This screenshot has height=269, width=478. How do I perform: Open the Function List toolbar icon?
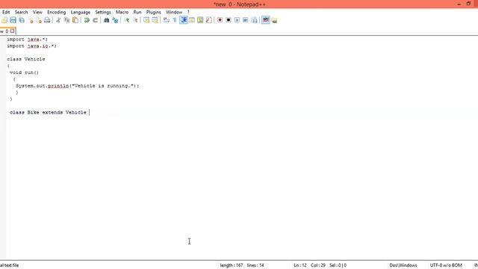209,20
